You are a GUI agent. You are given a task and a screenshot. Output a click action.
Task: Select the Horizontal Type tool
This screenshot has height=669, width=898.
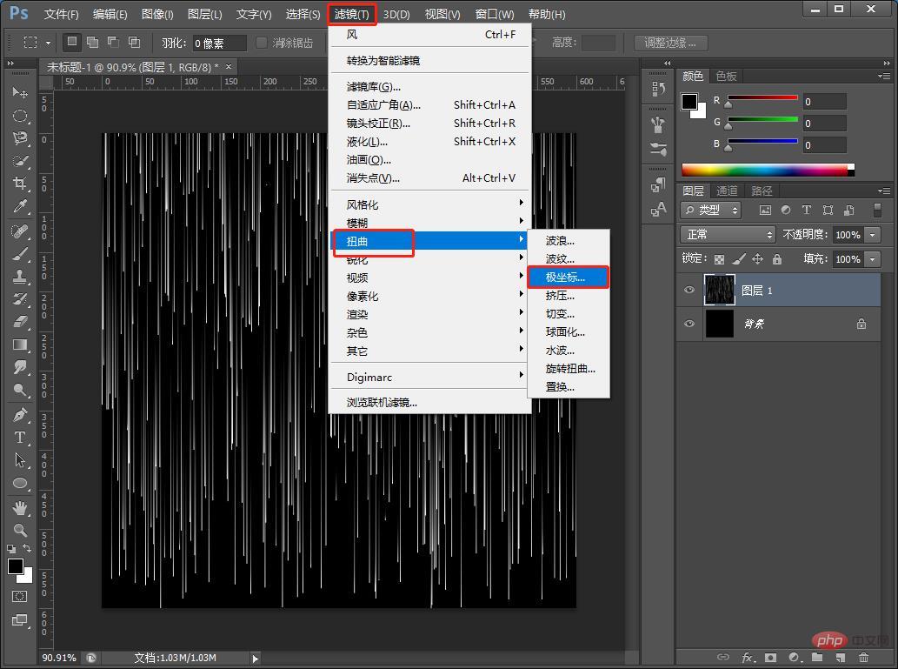[20, 438]
